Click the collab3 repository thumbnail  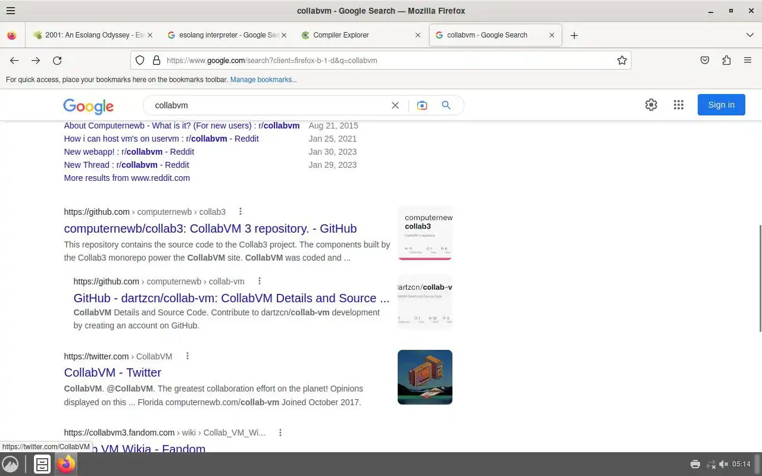425,233
